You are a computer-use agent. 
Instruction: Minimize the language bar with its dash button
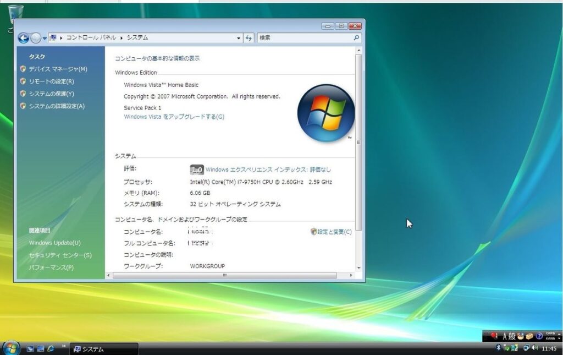coord(559,334)
